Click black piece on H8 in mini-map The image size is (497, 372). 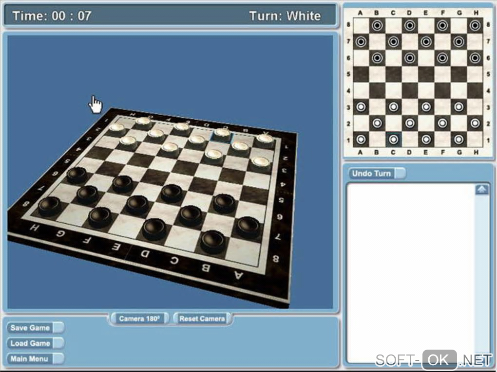click(x=475, y=25)
